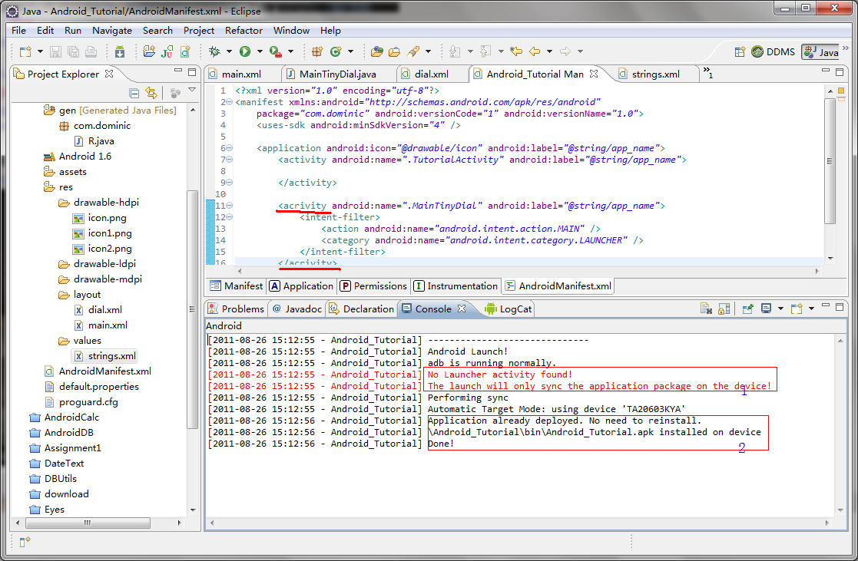Collapse the manifest element fold on line 2
858x561 pixels.
pos(229,102)
